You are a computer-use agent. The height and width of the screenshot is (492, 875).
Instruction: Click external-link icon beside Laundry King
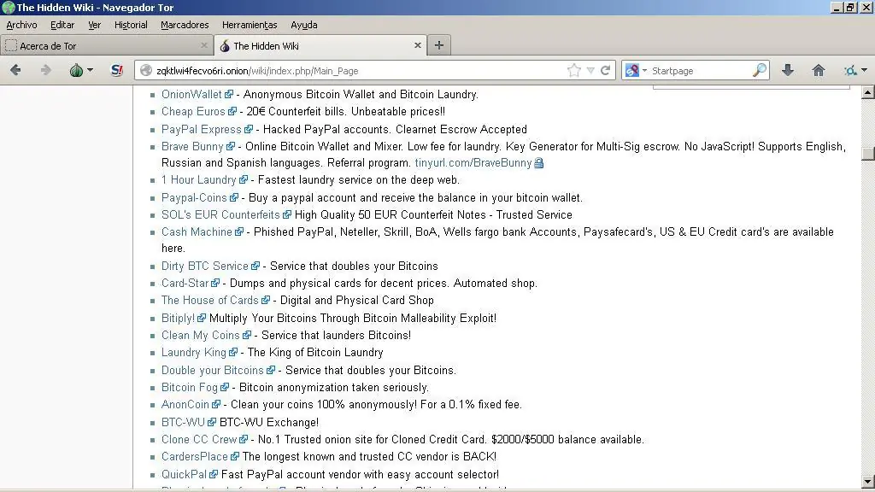pyautogui.click(x=233, y=353)
